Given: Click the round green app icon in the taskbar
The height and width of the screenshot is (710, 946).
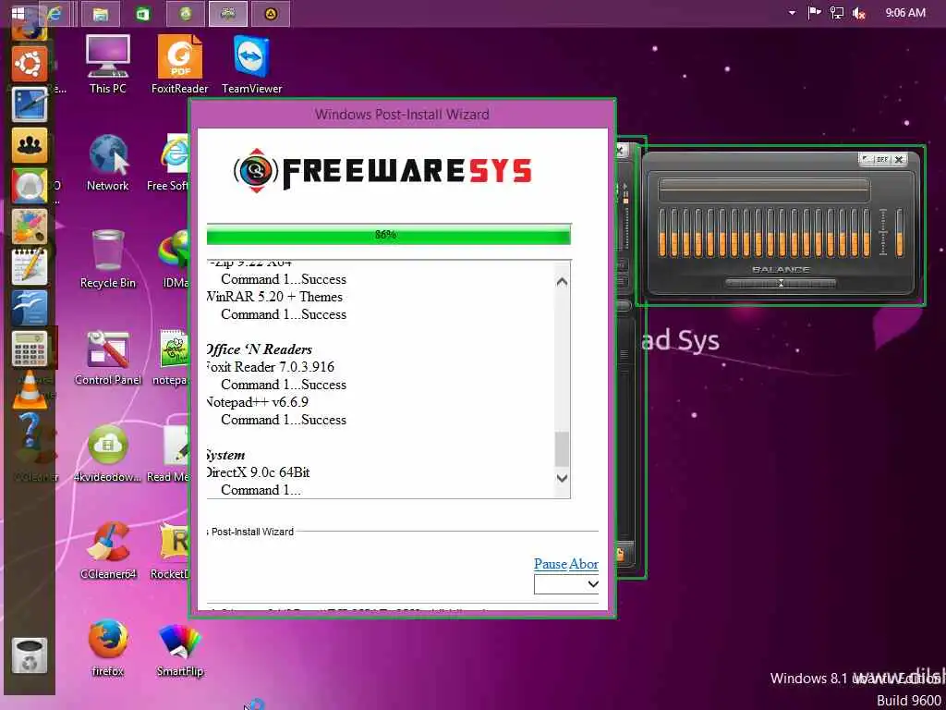Looking at the screenshot, I should click(185, 13).
